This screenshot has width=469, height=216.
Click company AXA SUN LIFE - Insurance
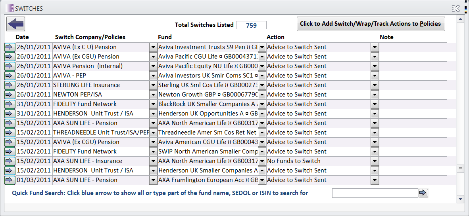[88, 161]
